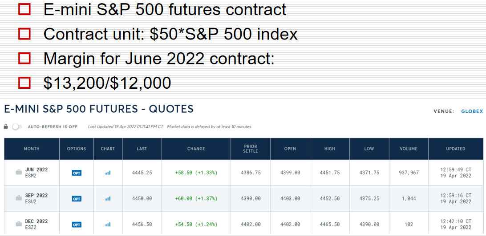Click the CHANGE column header
This screenshot has width=486, height=236.
click(x=196, y=149)
